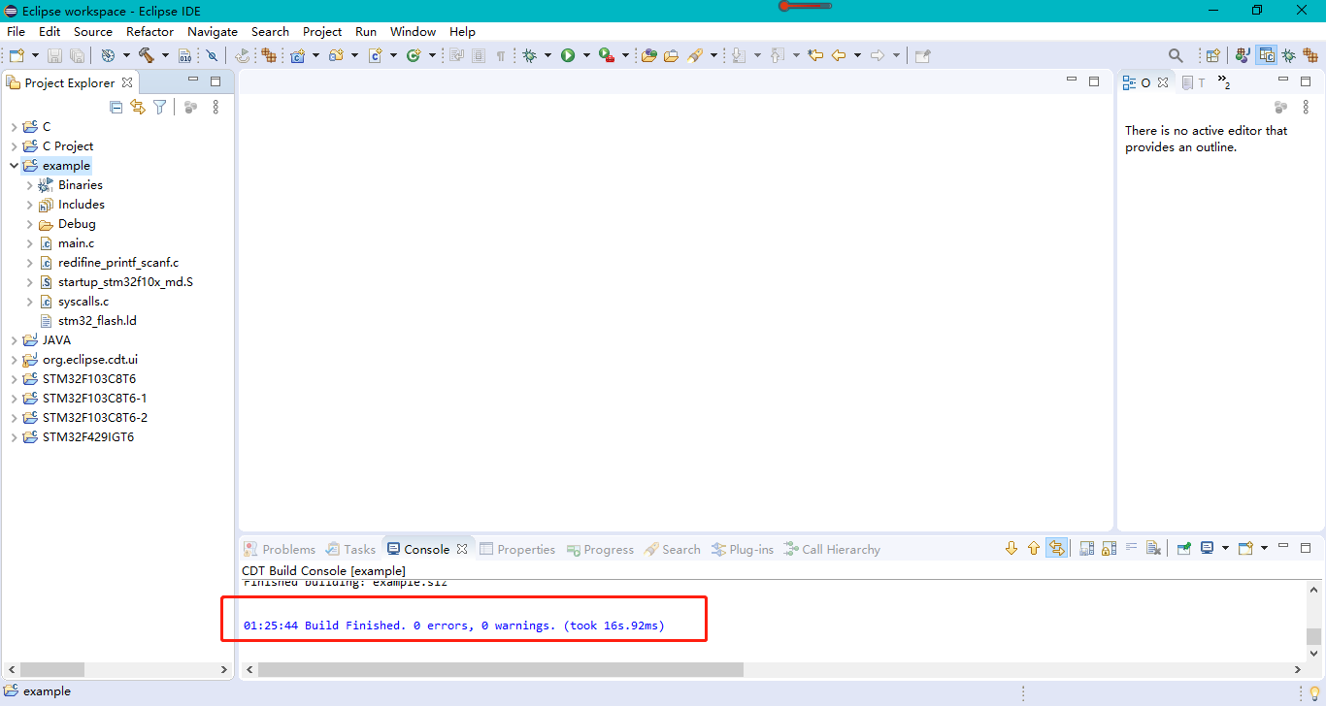Switch to the Properties tab
This screenshot has width=1326, height=706.
coord(517,549)
